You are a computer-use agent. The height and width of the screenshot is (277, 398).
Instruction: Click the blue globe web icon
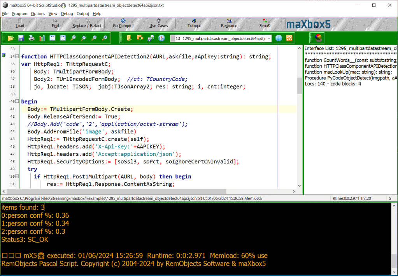[x=279, y=38]
